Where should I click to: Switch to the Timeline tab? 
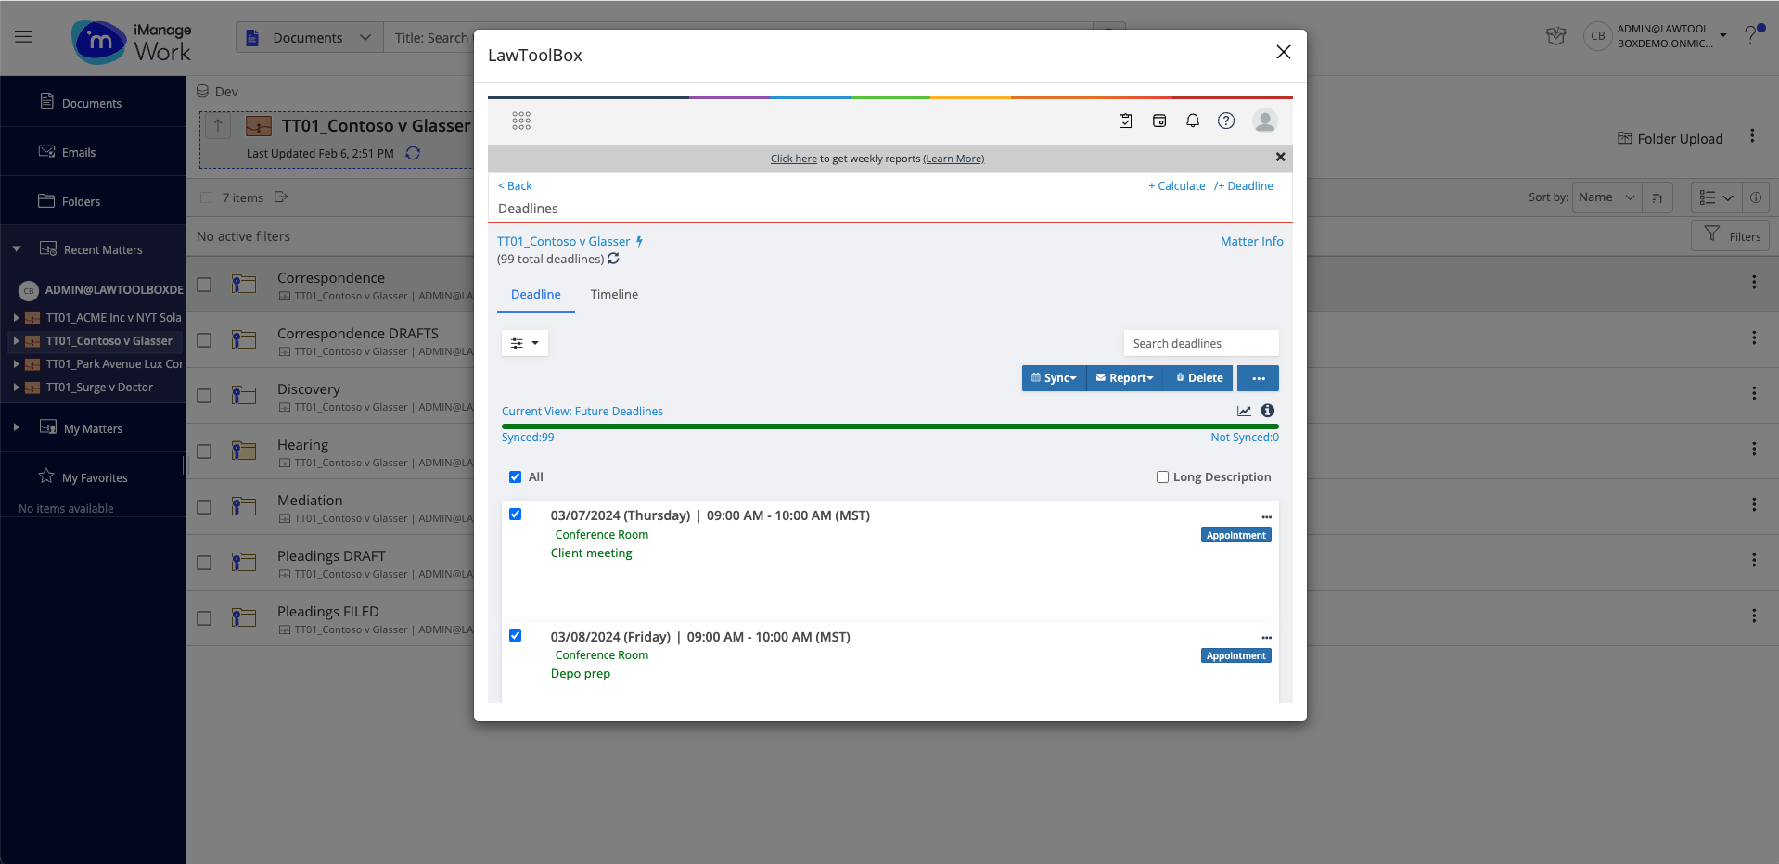click(x=614, y=295)
